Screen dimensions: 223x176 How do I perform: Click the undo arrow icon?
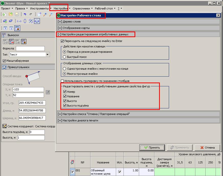25,15
